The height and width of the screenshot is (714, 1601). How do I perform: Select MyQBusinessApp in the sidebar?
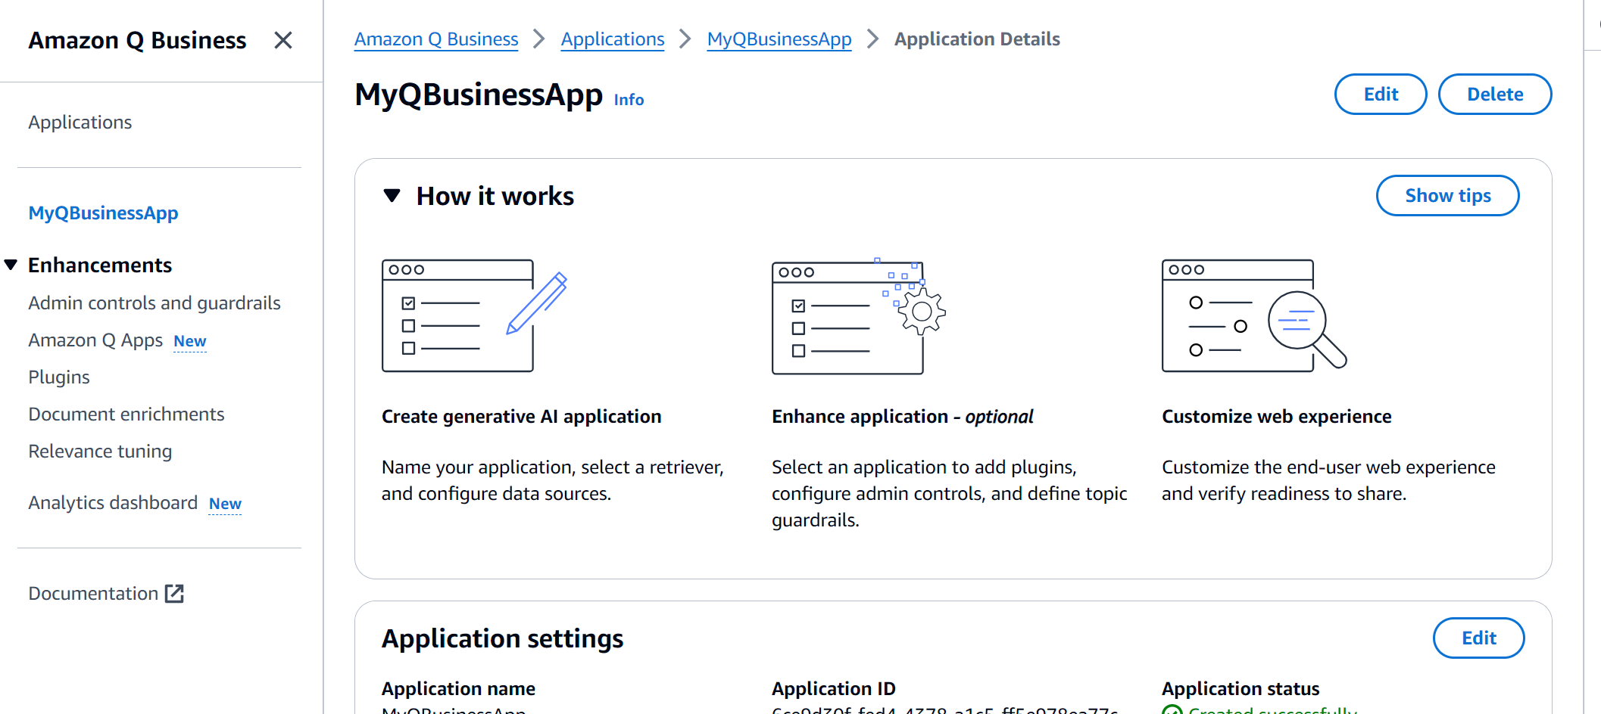[104, 213]
